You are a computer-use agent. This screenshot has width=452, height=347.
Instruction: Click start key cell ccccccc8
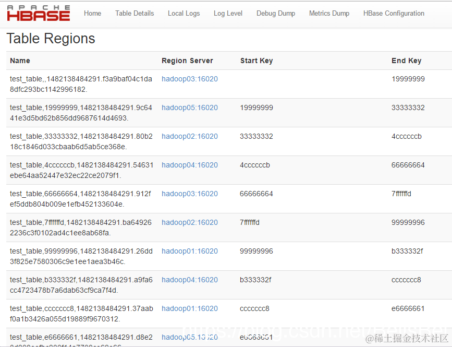pos(254,308)
